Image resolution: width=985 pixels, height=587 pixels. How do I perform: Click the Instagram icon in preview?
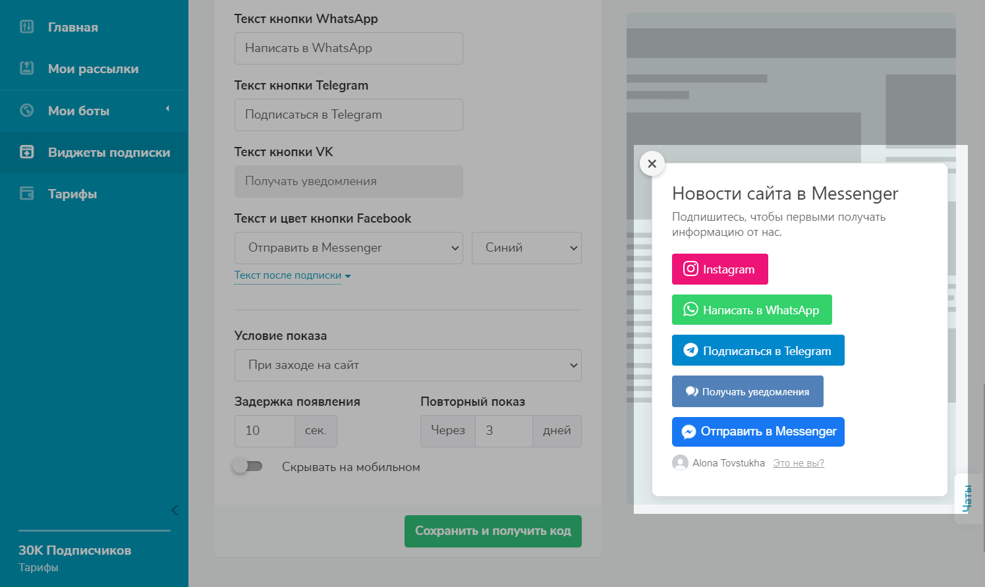690,269
